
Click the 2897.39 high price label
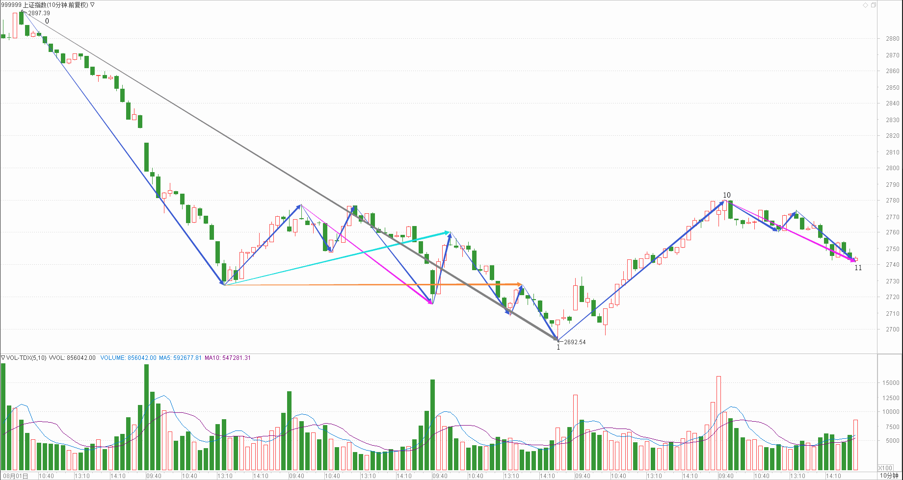39,13
